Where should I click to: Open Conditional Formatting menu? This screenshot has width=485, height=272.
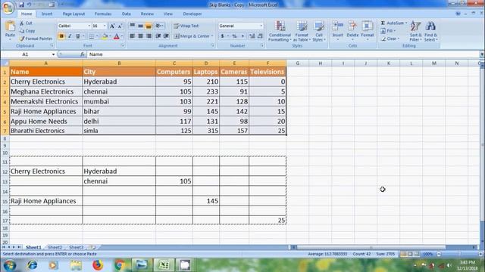click(x=280, y=31)
